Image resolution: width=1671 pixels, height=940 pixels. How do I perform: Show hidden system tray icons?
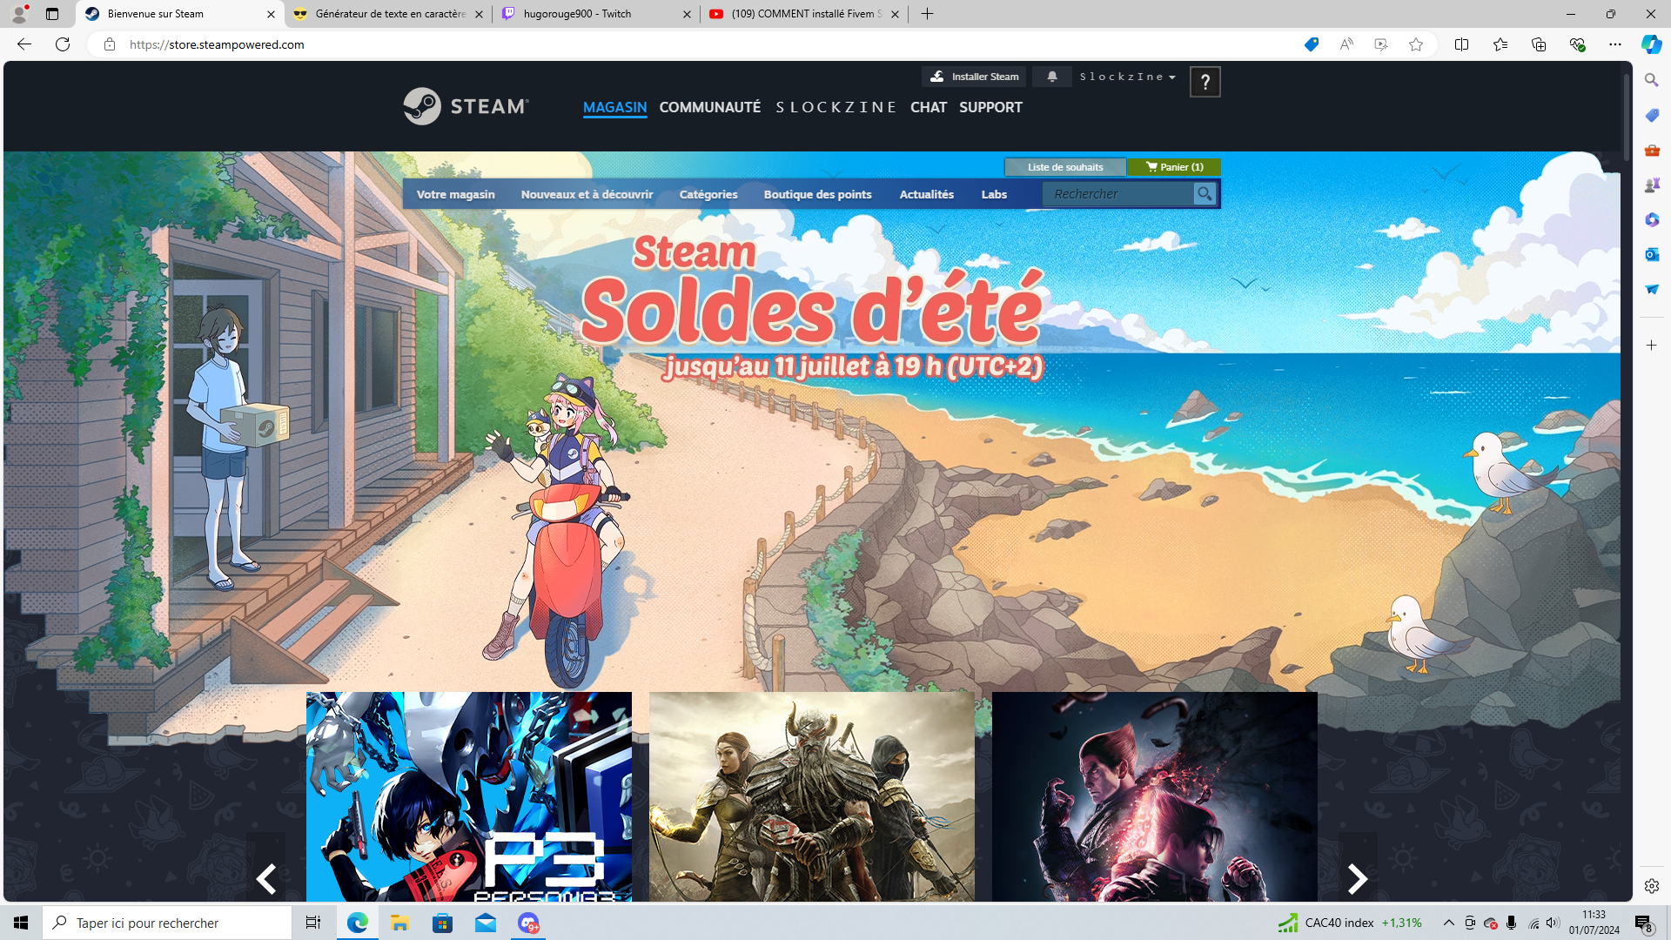tap(1448, 923)
